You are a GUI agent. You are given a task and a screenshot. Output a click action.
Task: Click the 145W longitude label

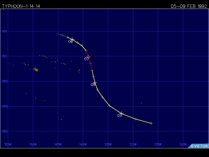58,144
